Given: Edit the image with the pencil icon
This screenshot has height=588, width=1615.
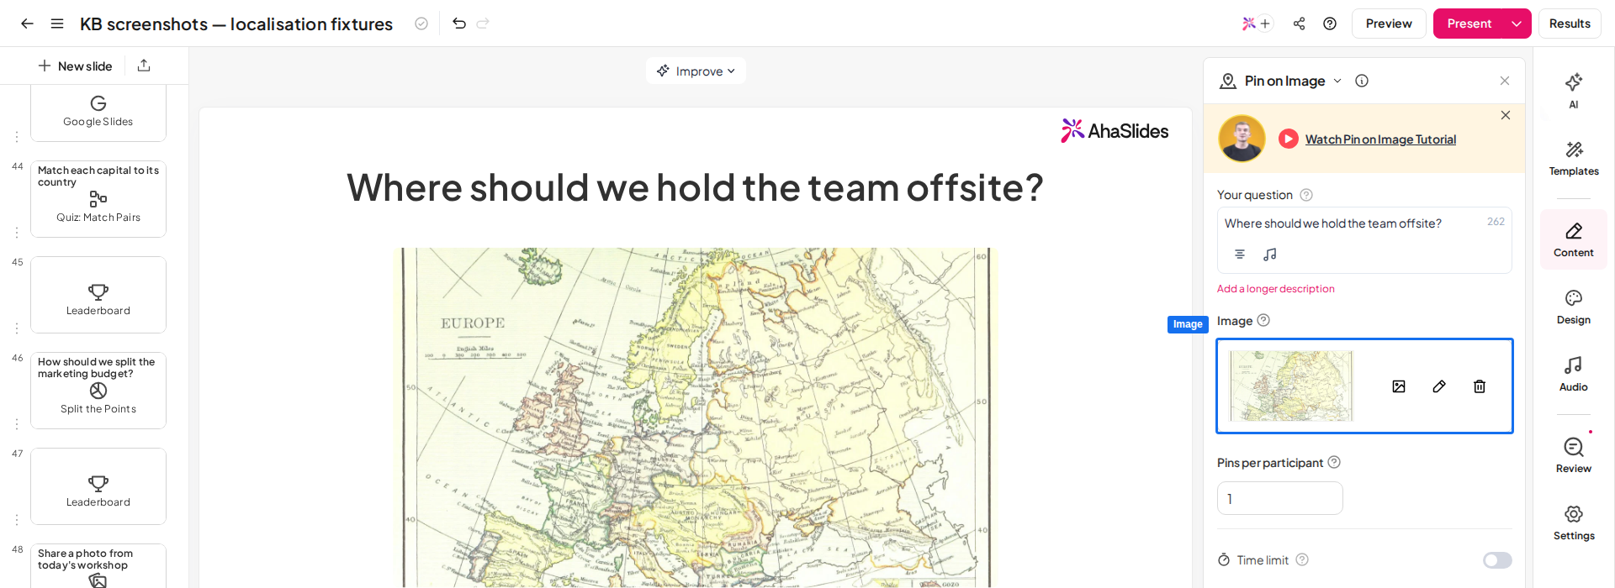Looking at the screenshot, I should tap(1439, 386).
